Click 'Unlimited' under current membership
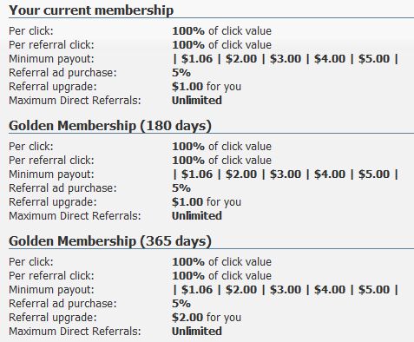This screenshot has height=342, width=414. (x=197, y=101)
